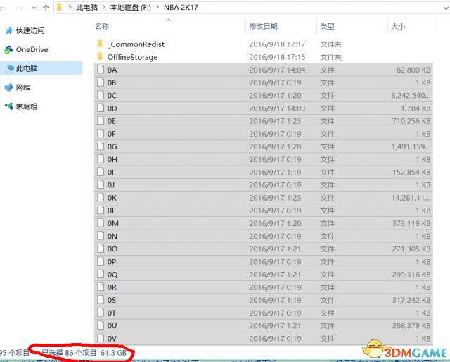This screenshot has width=450, height=362.
Task: Select the file named 0U
Action: [x=112, y=326]
